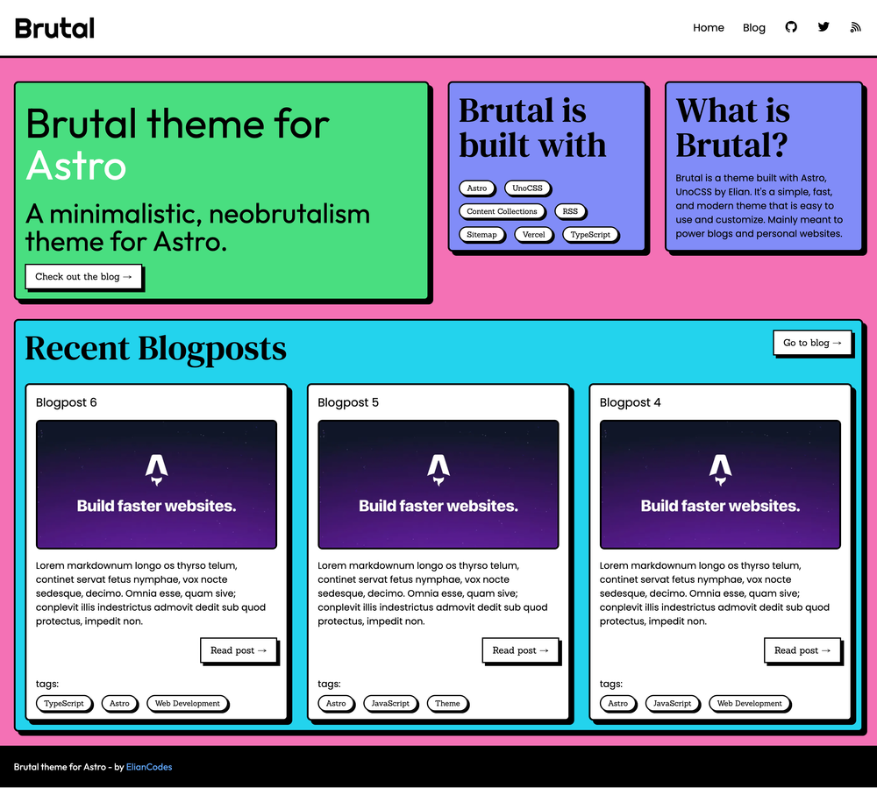Open the RSS feed icon
This screenshot has width=877, height=788.
(855, 27)
